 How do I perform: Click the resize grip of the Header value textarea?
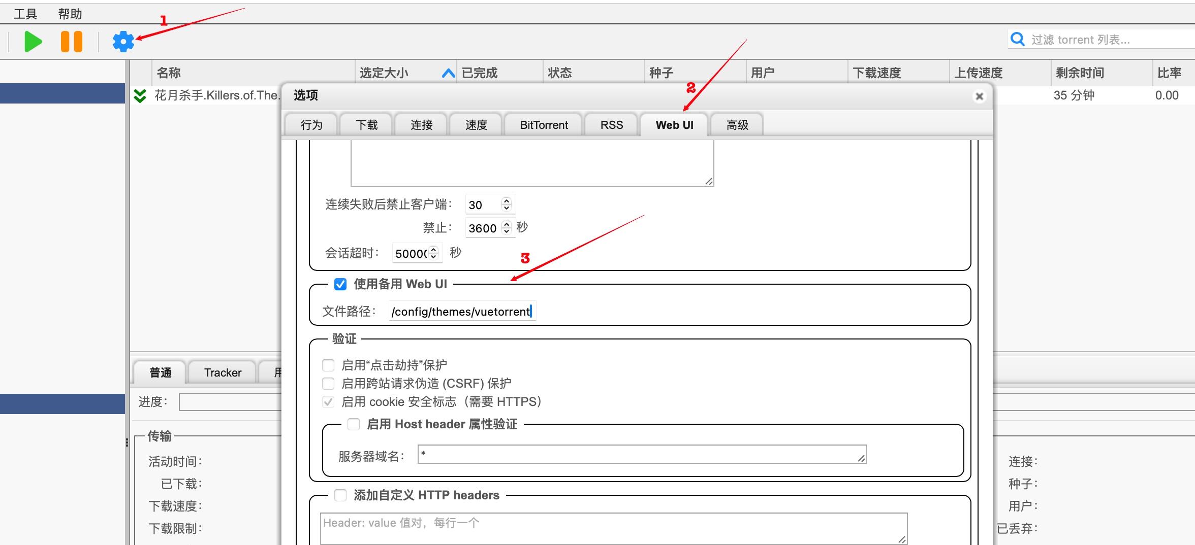[x=902, y=539]
